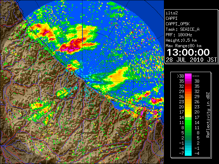Viewport: 219px width, 164px height.
Task: Select the 'Max Range:80 km' text
Action: click(183, 46)
